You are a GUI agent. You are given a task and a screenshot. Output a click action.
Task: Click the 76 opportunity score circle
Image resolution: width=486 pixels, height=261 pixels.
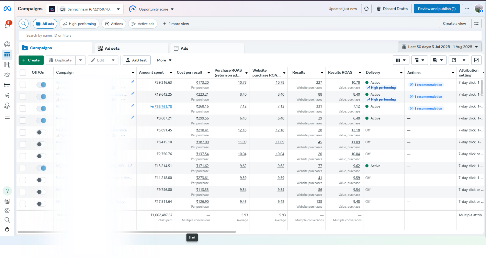pos(133,9)
